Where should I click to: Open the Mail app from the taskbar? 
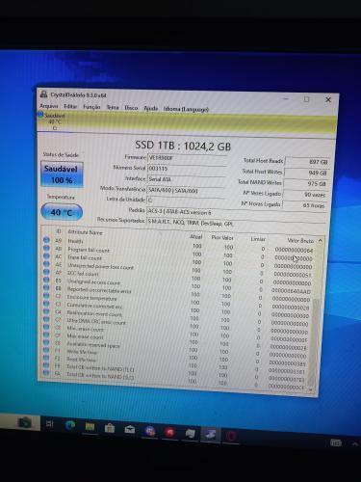(130, 429)
